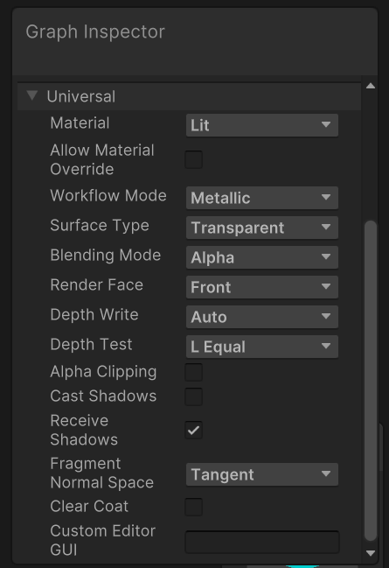
Task: Open the Material dropdown showing Lit
Action: (x=262, y=125)
